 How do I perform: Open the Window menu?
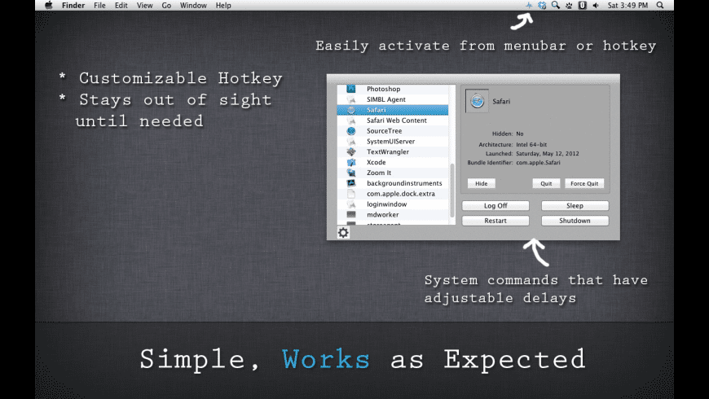pos(193,6)
